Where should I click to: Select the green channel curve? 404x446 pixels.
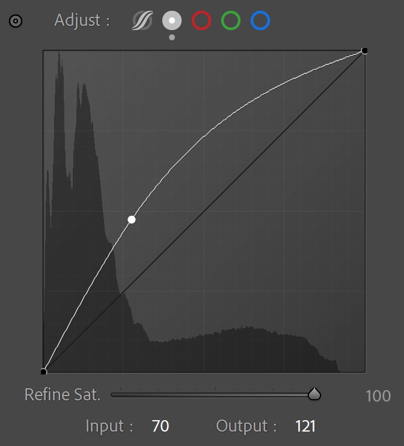point(231,21)
